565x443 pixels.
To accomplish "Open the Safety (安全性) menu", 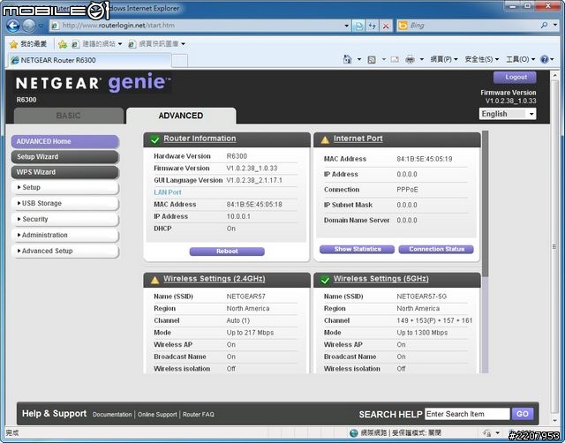I will coord(482,59).
